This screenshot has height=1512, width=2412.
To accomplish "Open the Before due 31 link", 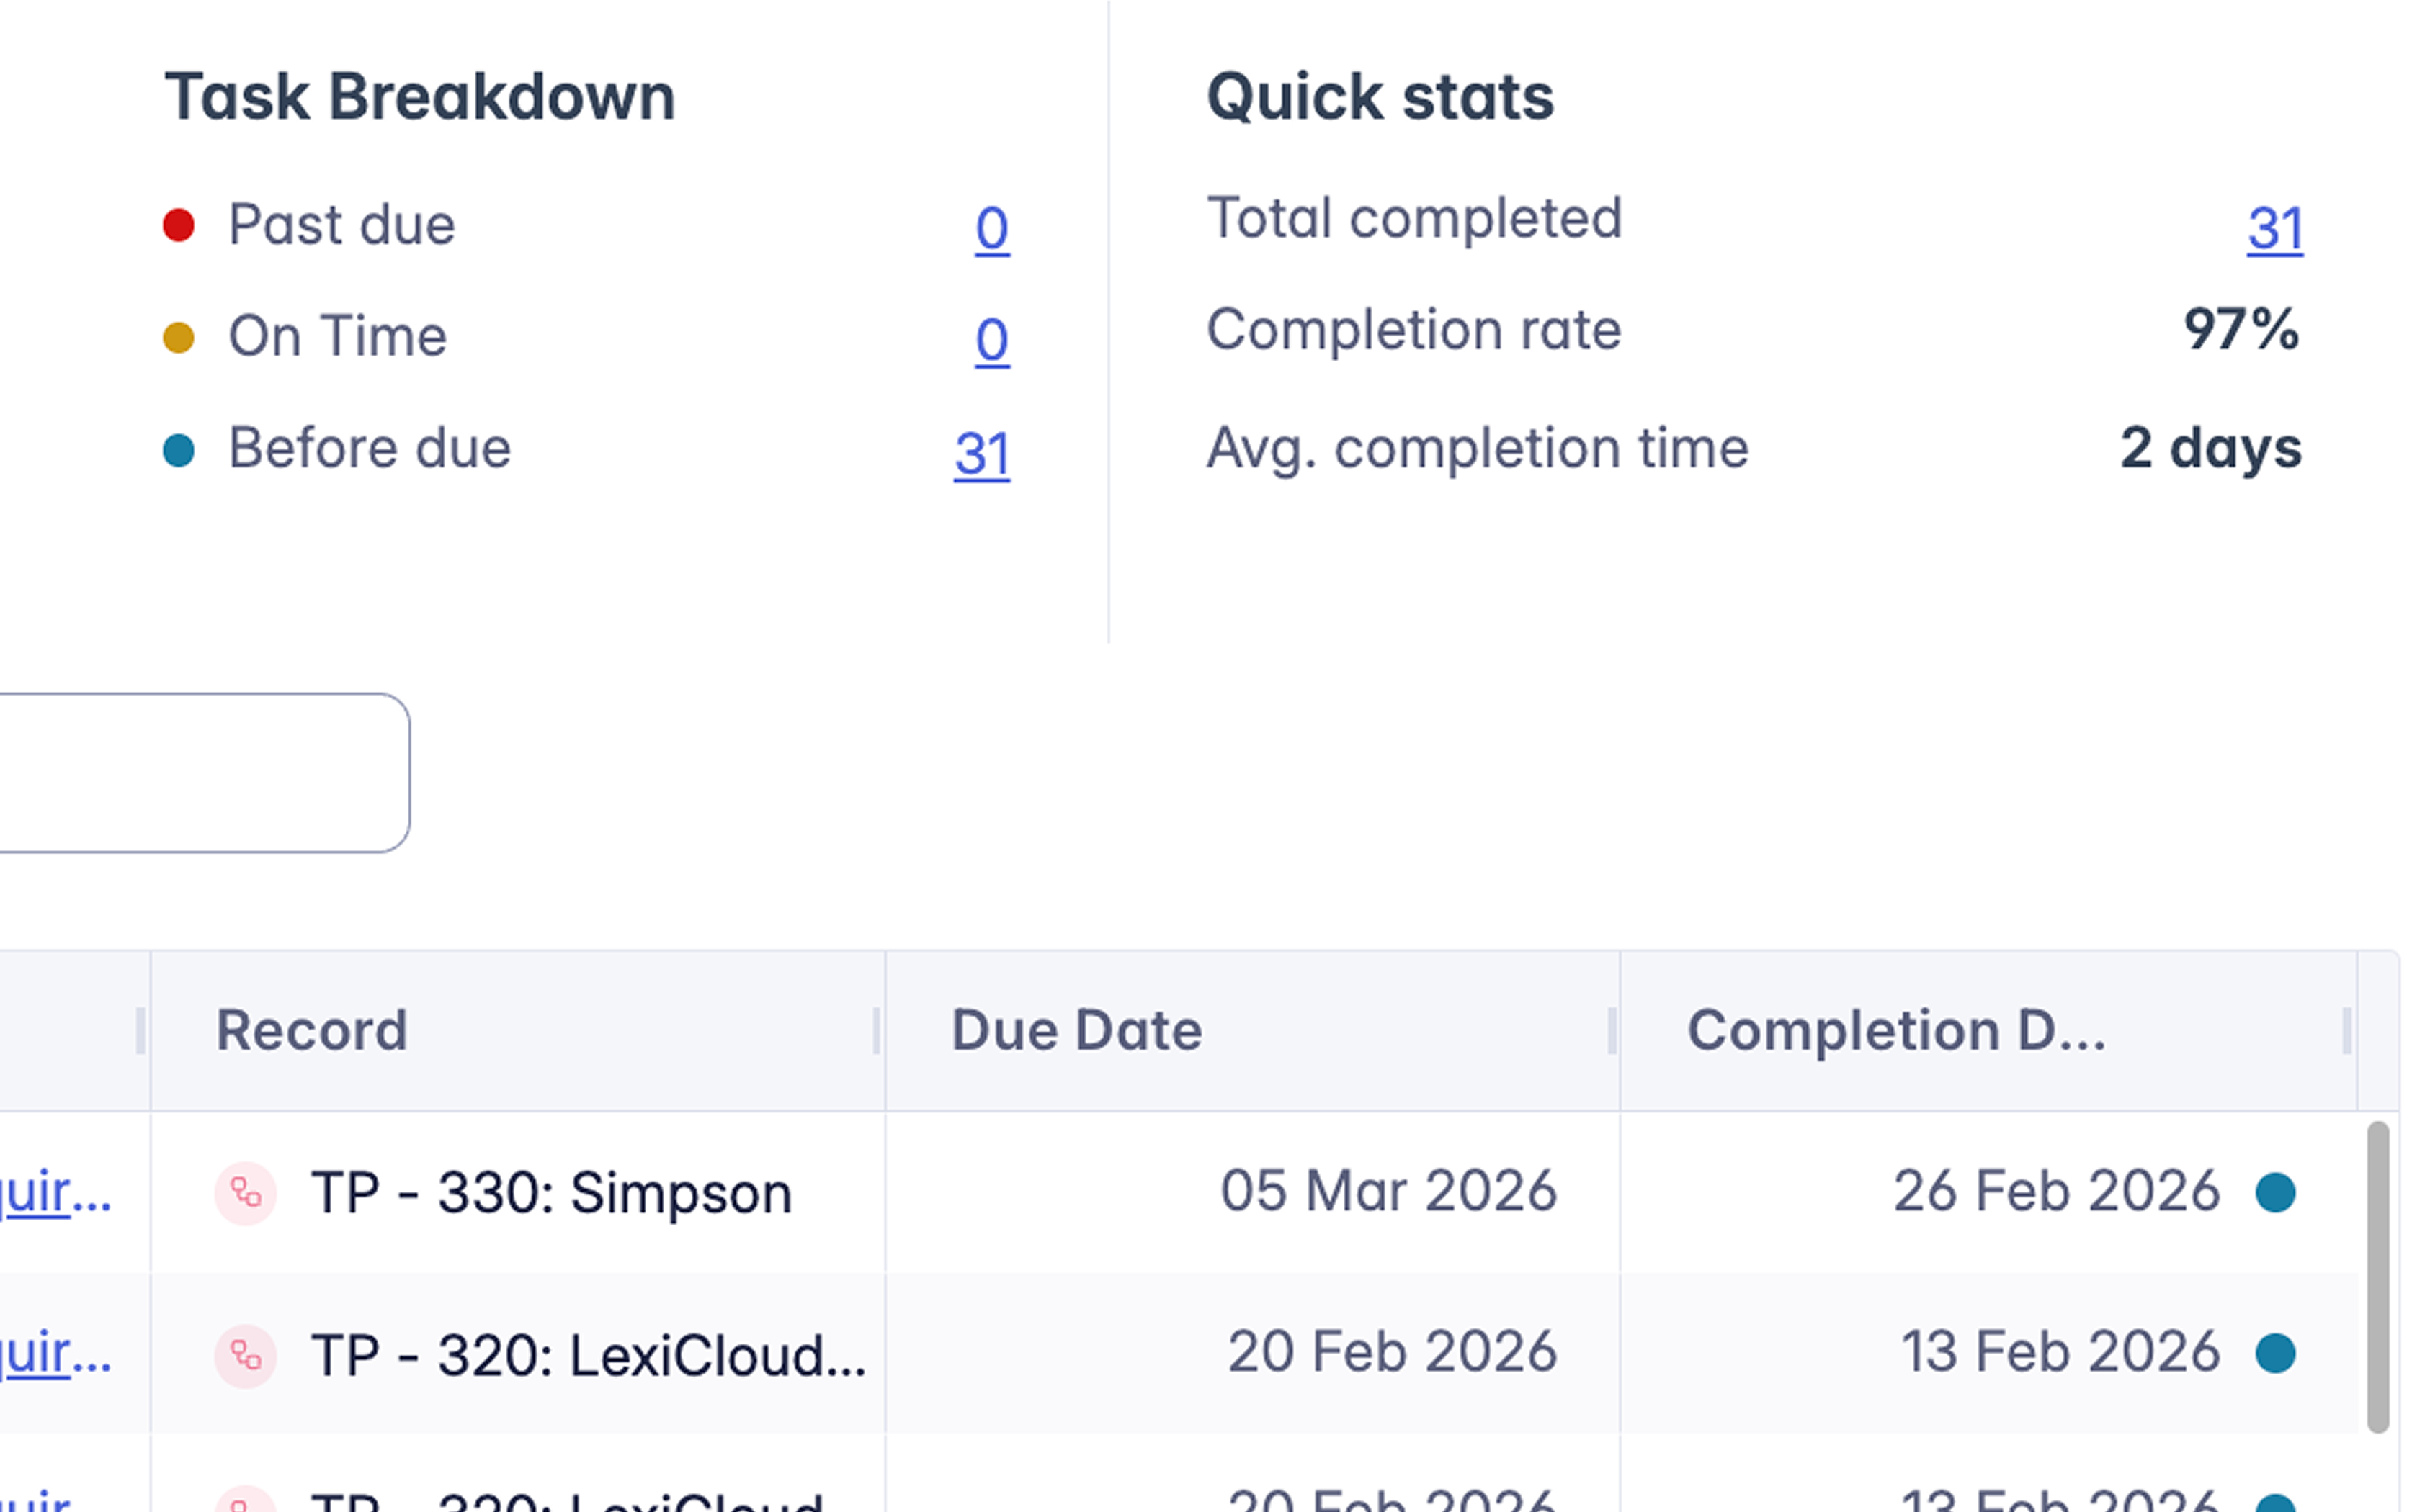I will click(981, 453).
